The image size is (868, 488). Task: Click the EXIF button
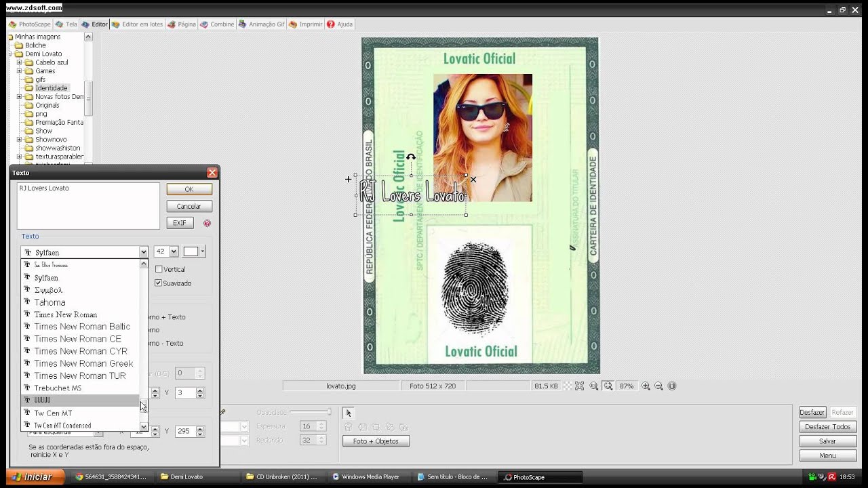point(180,223)
